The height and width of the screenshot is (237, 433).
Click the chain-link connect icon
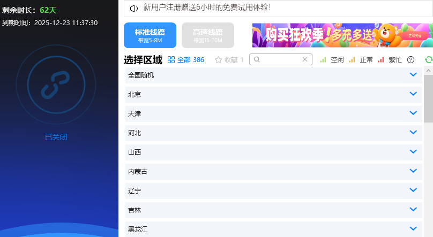pos(56,85)
